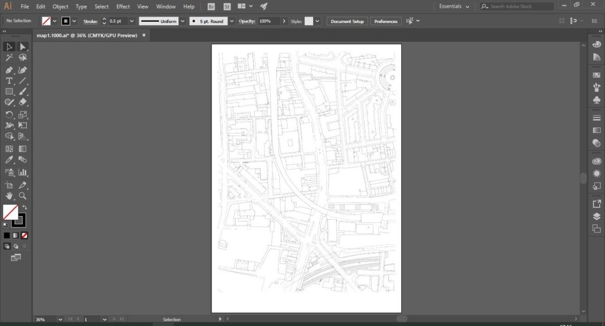
Task: Choose the Rotate tool
Action: 9,115
